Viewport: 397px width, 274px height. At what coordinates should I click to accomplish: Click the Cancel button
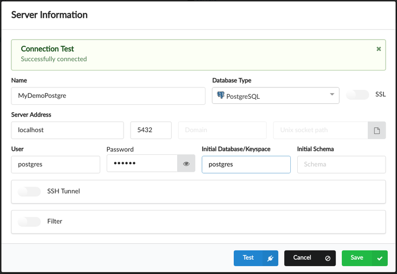click(x=302, y=258)
